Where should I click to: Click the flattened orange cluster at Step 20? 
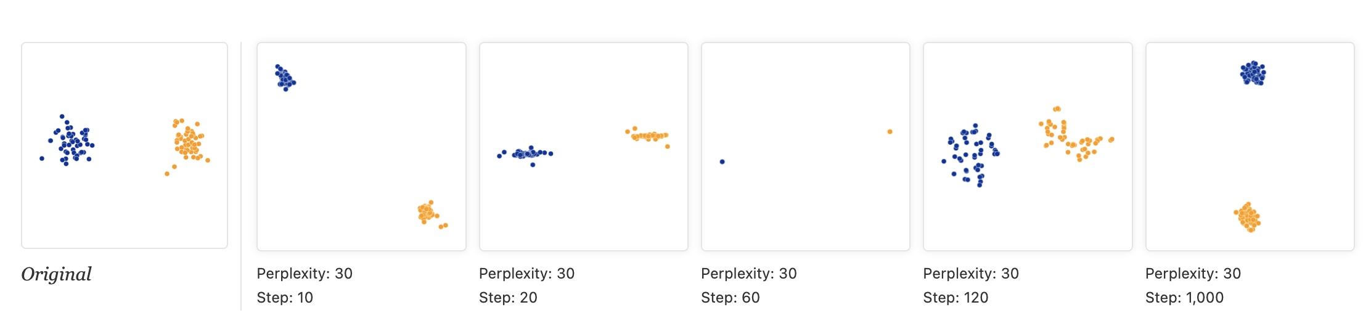coord(649,136)
